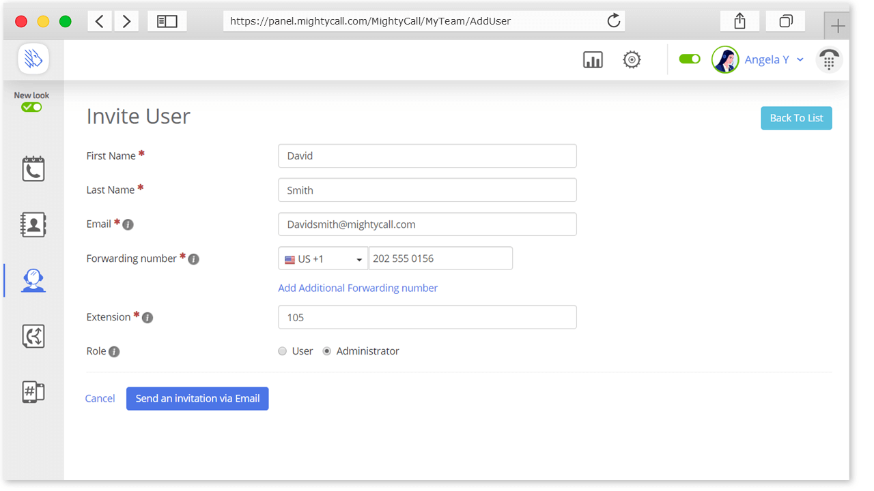Open the call journal sidebar icon
The width and height of the screenshot is (874, 491).
(x=33, y=168)
